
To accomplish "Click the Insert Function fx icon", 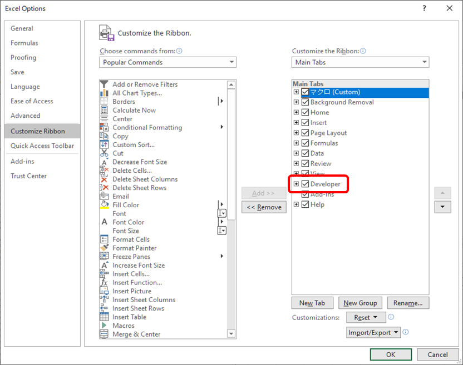I will click(104, 282).
